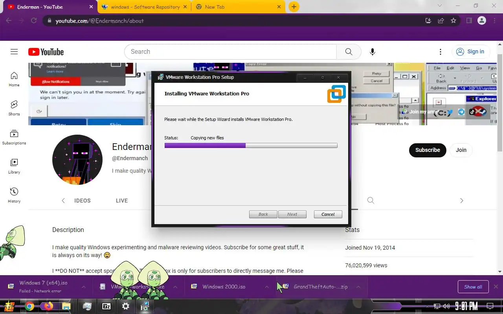Click Show all downloads
Screen dimensions: 503x314
[473, 287]
